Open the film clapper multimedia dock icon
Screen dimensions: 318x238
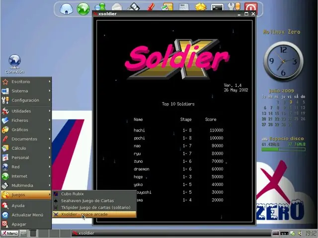(134, 7)
